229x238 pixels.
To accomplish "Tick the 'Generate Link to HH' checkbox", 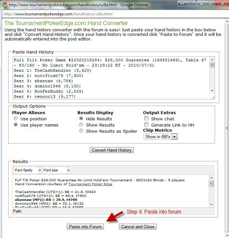I will pyautogui.click(x=146, y=125).
